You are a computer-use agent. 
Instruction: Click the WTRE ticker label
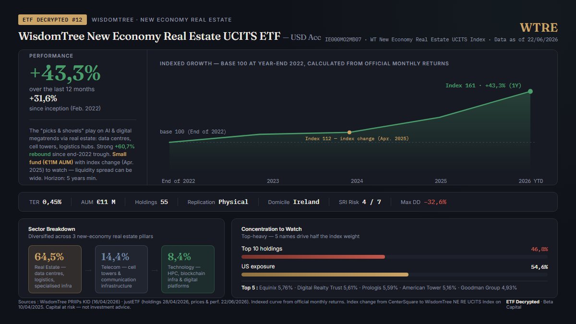[539, 27]
